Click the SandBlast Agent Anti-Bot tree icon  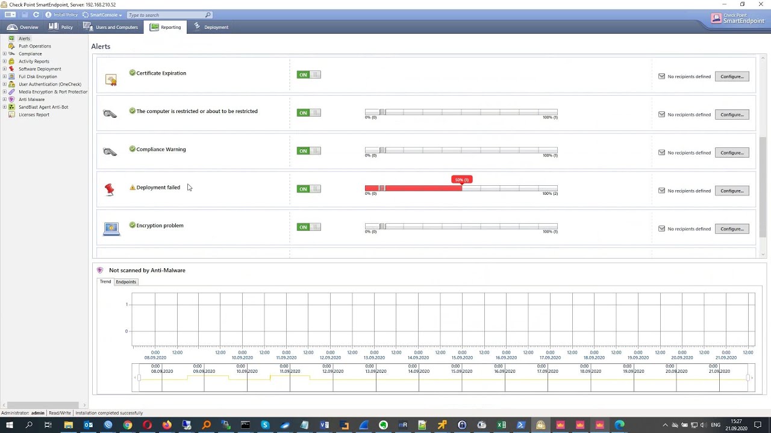point(11,107)
